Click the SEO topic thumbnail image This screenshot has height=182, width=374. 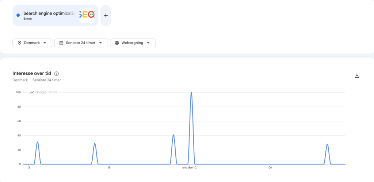pyautogui.click(x=87, y=15)
